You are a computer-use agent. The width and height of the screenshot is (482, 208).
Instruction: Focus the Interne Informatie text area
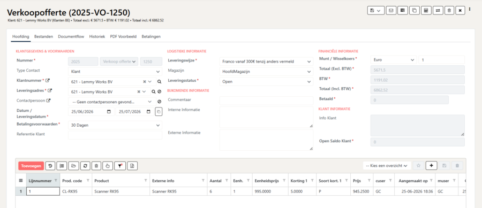click(x=266, y=117)
